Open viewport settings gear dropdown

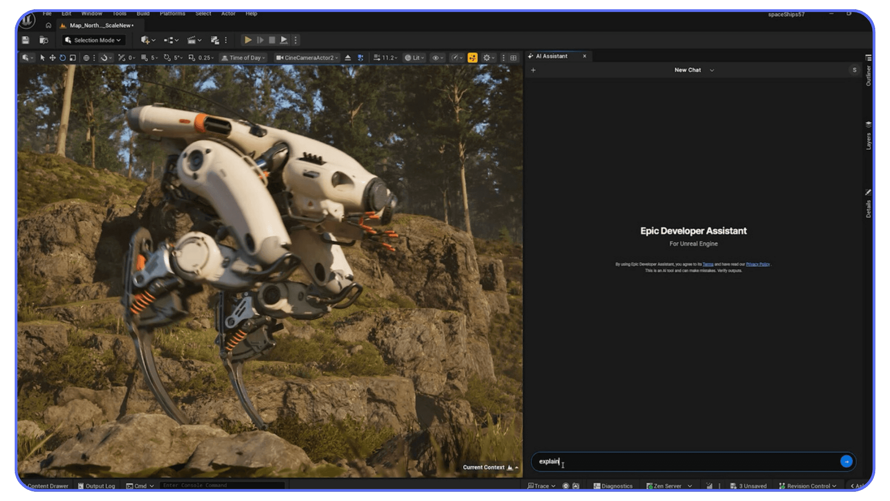[489, 58]
